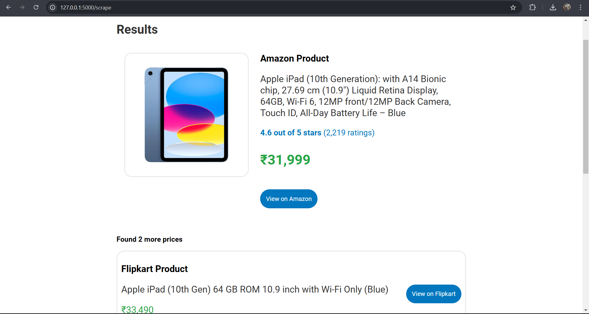Screen dimensions: 589x314
Task: Click the Amazon product title text
Action: [x=356, y=96]
